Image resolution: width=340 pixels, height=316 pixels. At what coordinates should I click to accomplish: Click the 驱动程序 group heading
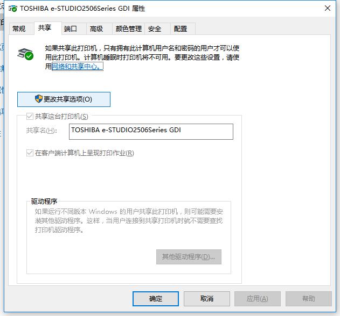[x=44, y=202]
